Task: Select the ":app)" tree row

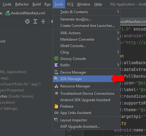Action: pos(4,78)
